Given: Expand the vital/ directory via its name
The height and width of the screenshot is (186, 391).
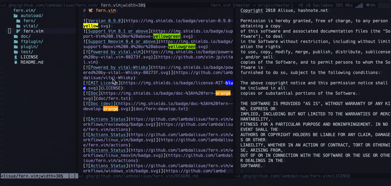Looking at the screenshot, I should 30,26.
